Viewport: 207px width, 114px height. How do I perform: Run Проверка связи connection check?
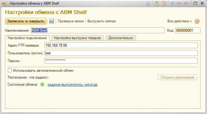[71, 21]
